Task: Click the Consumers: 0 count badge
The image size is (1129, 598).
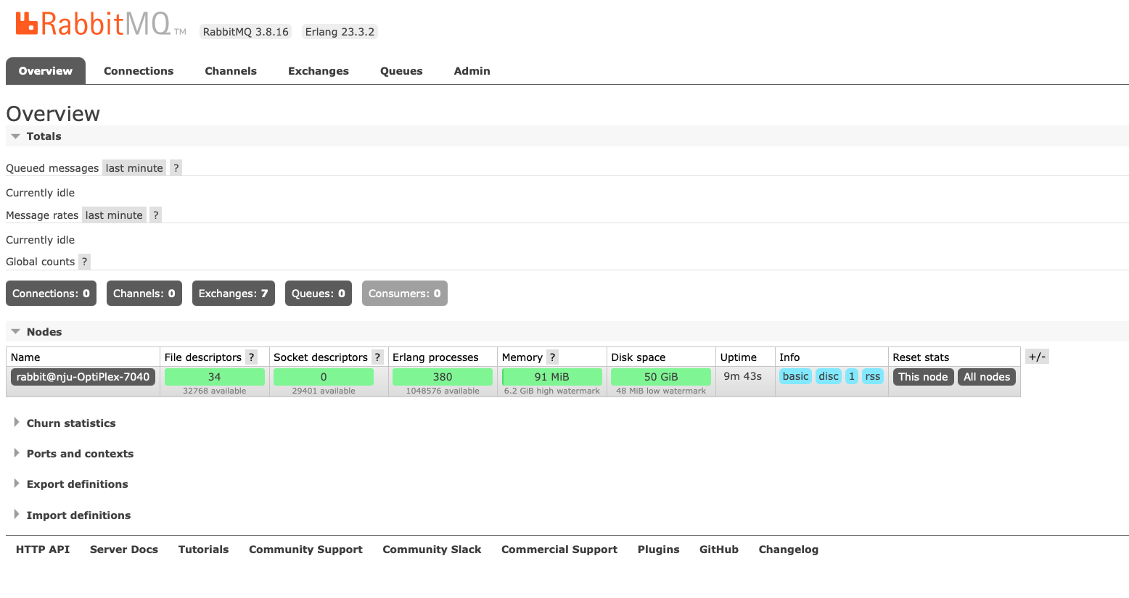Action: (405, 294)
